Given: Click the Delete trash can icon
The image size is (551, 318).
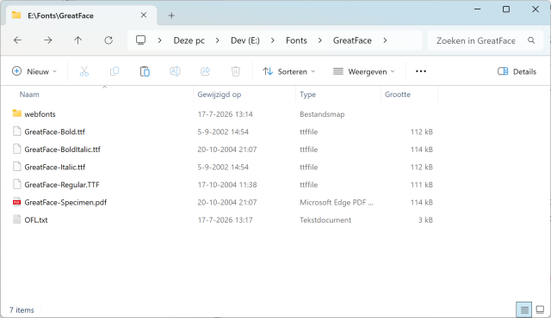Looking at the screenshot, I should pos(235,71).
